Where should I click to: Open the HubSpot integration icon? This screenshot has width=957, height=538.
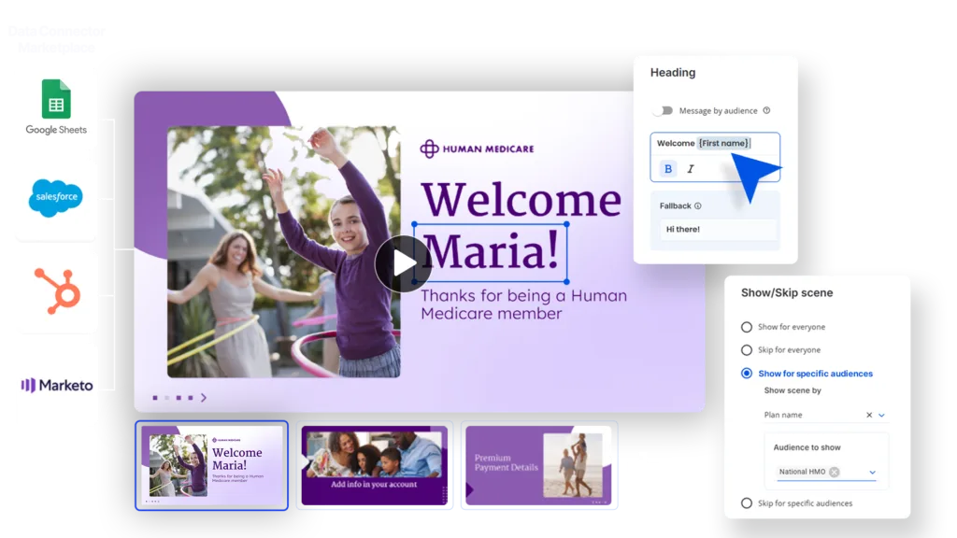click(56, 289)
